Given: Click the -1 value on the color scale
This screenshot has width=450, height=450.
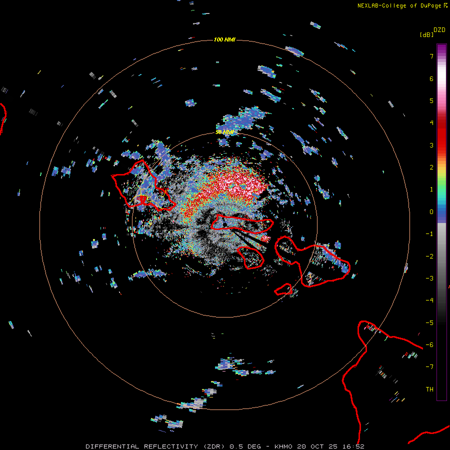Looking at the screenshot, I should click(429, 234).
